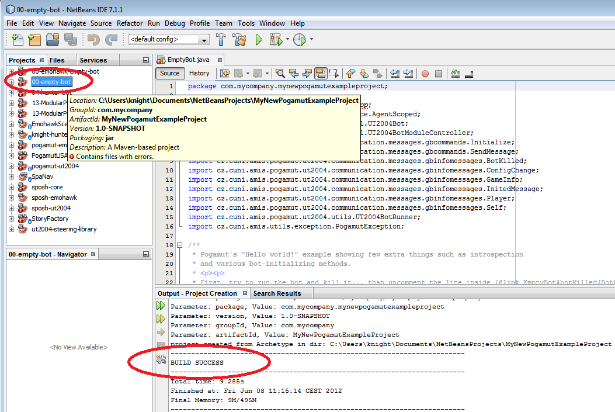Viewport: 615px width, 412px height.
Task: Expand the SpaNav project node
Action: click(11, 177)
